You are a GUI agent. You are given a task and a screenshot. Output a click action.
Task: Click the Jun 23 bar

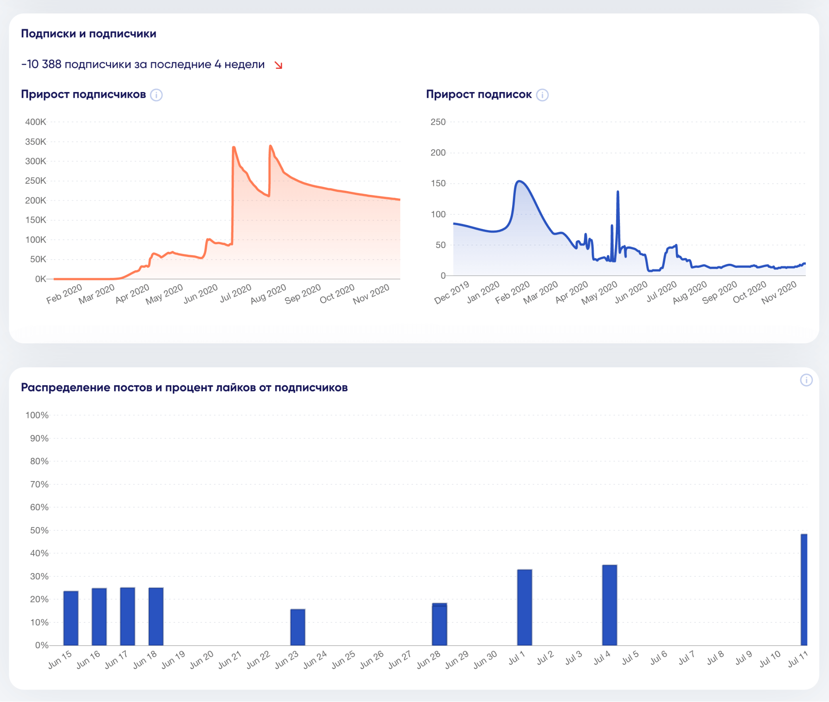pos(297,627)
